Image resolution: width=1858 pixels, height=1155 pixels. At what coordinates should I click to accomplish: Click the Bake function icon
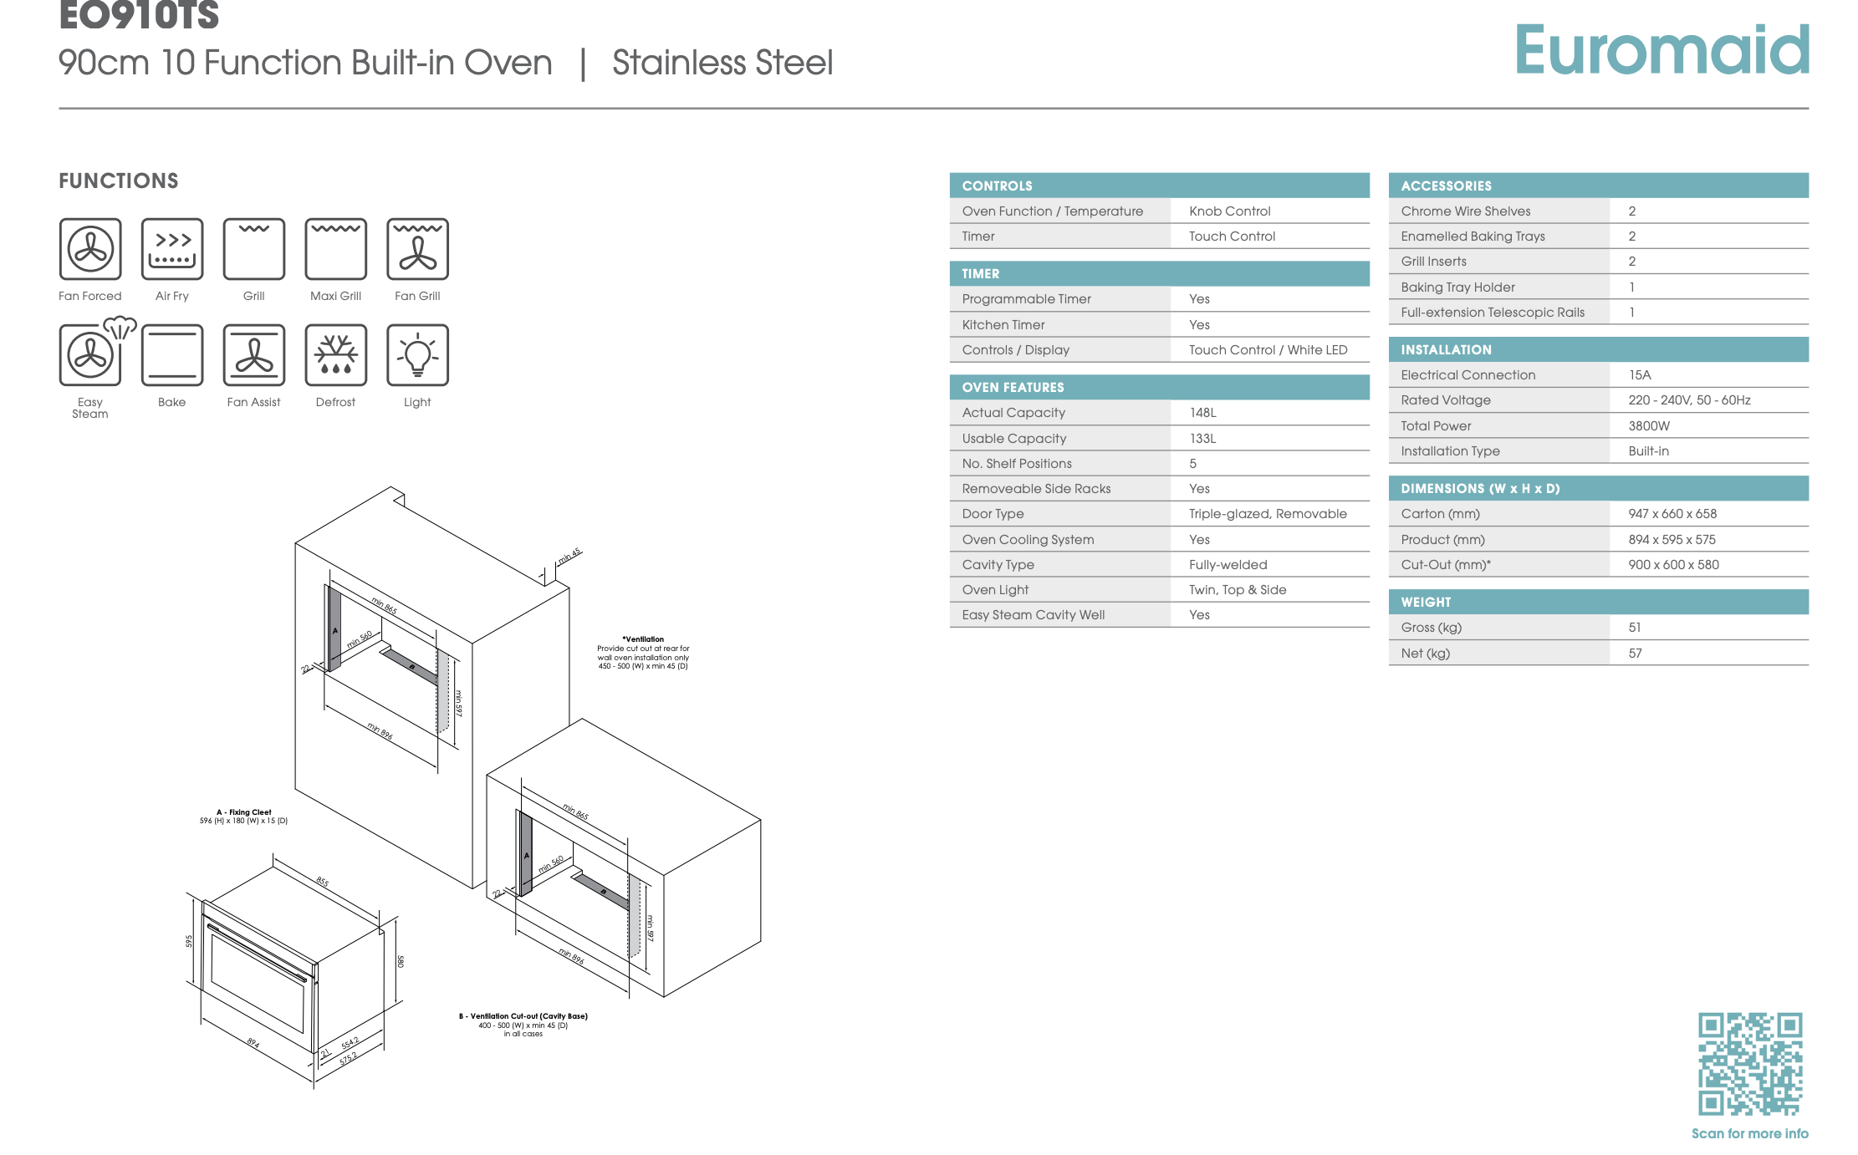pos(172,355)
